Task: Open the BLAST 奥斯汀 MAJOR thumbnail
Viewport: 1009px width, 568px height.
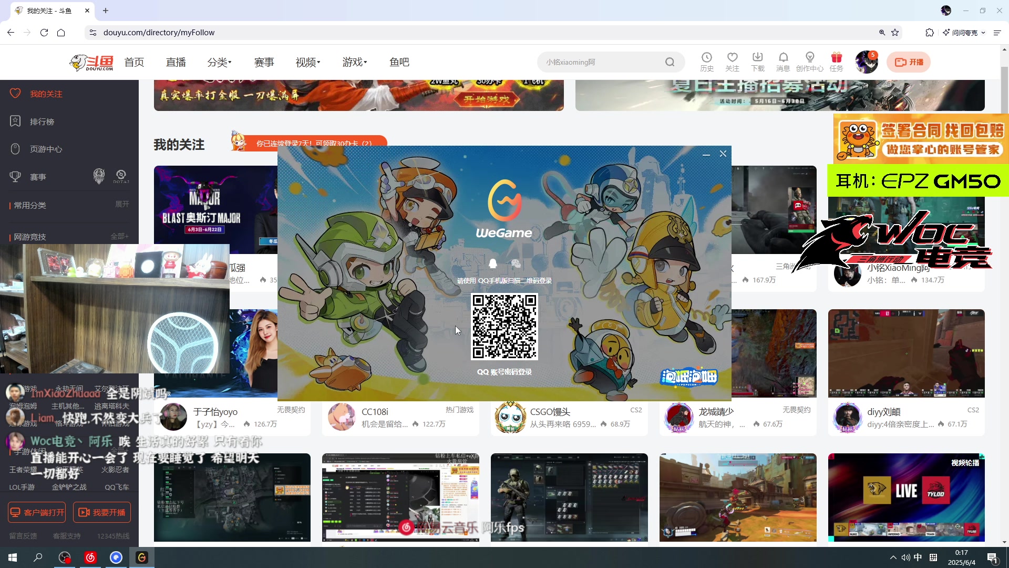Action: coord(215,209)
